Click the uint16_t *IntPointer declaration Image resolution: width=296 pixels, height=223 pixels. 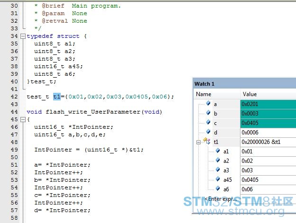coord(74,127)
